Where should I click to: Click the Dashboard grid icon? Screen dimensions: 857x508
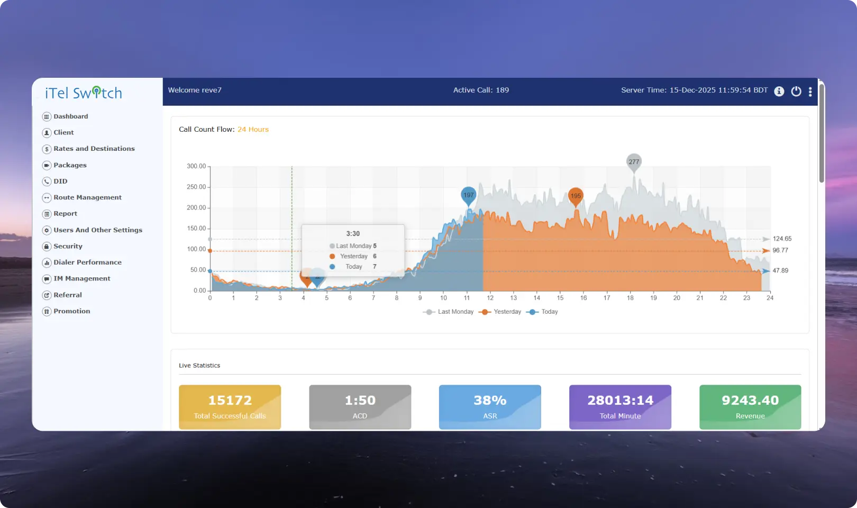coord(47,116)
